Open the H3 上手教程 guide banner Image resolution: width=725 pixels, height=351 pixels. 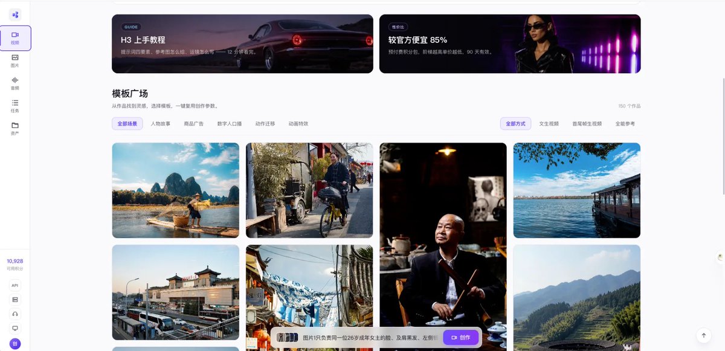[242, 43]
